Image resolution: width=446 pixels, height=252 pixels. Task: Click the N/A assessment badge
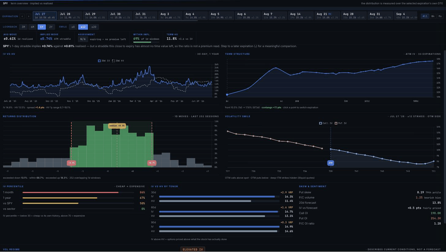point(83,39)
